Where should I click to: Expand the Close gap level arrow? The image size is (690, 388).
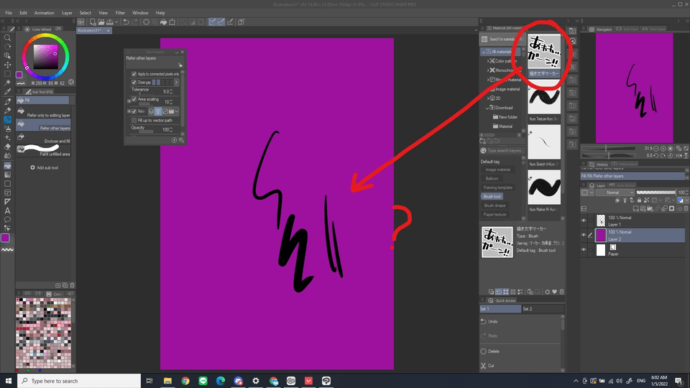(x=177, y=82)
